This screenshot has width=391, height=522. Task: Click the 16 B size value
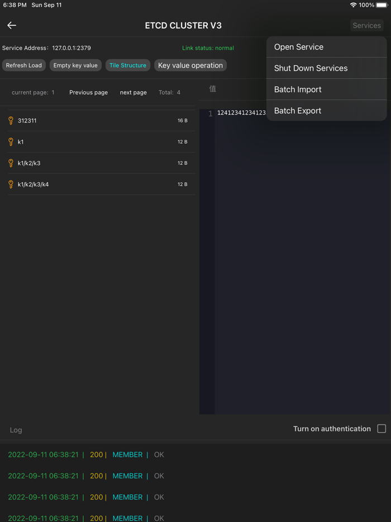pyautogui.click(x=182, y=121)
